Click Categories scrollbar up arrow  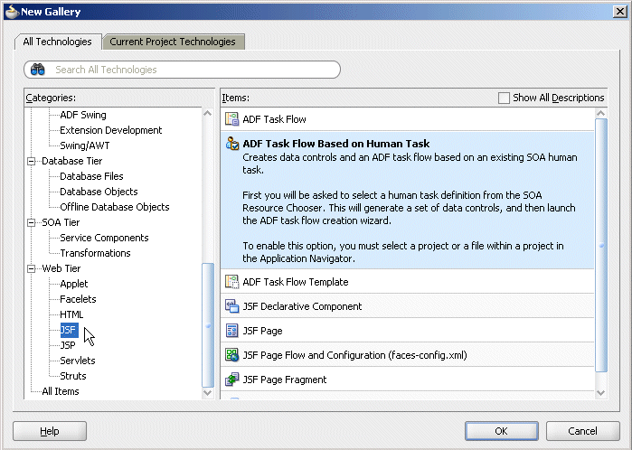208,114
